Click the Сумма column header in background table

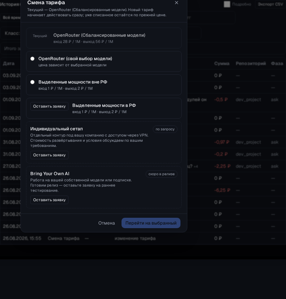click(222, 63)
